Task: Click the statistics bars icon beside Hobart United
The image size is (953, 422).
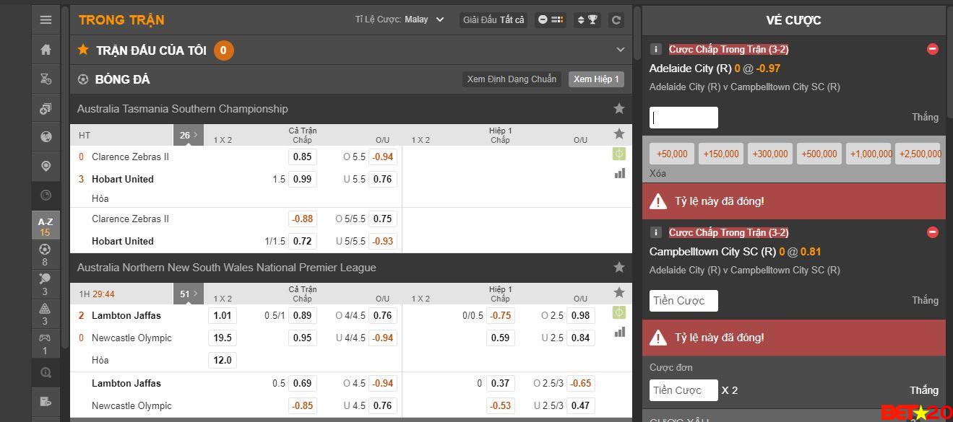Action: point(619,173)
